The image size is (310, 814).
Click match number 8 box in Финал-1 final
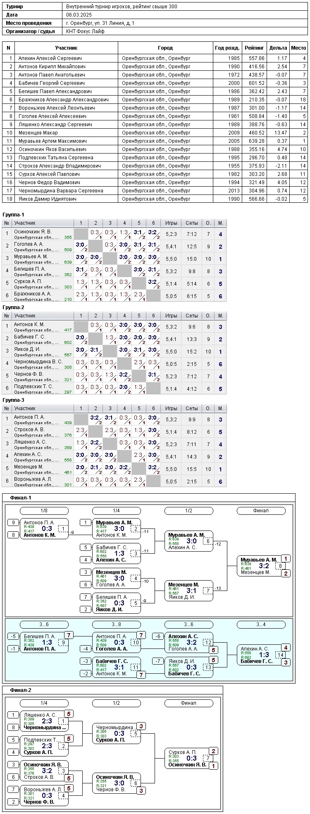pyautogui.click(x=280, y=566)
